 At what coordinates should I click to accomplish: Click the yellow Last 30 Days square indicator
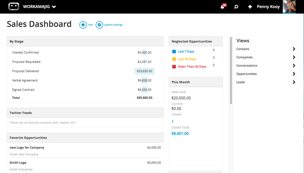tap(174, 59)
